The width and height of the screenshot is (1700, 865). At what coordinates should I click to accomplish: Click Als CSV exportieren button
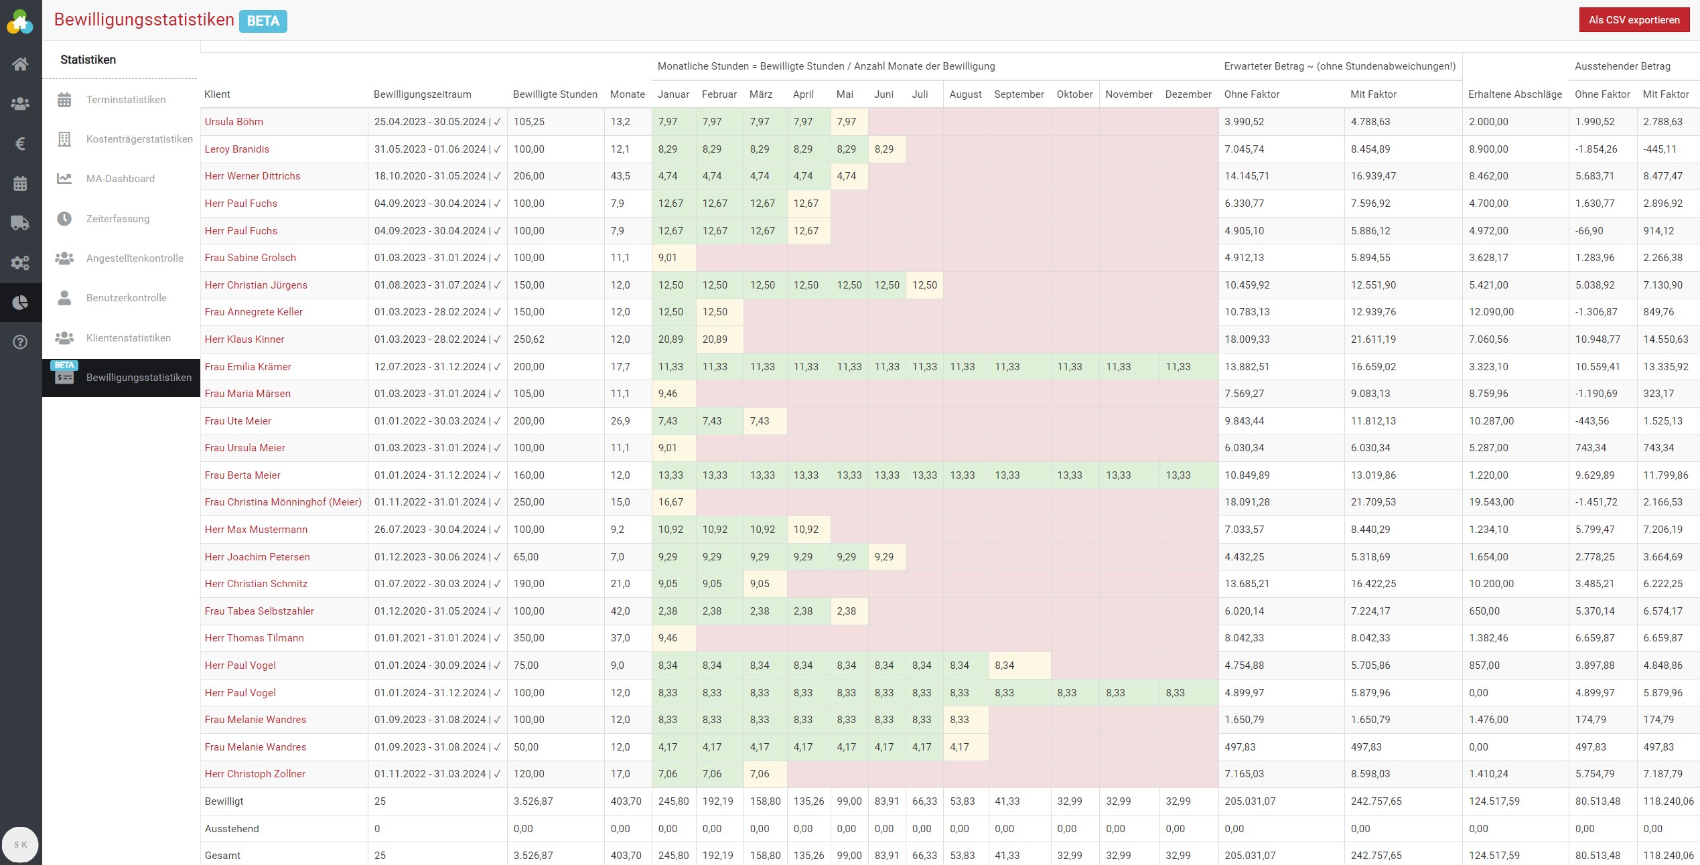(1634, 20)
